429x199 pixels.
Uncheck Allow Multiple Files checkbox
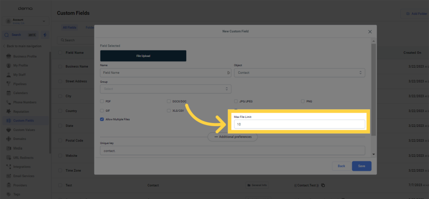[102, 119]
